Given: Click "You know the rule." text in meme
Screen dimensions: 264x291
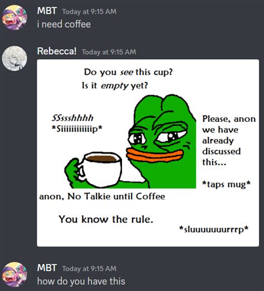Looking at the screenshot, I should coord(106,219).
